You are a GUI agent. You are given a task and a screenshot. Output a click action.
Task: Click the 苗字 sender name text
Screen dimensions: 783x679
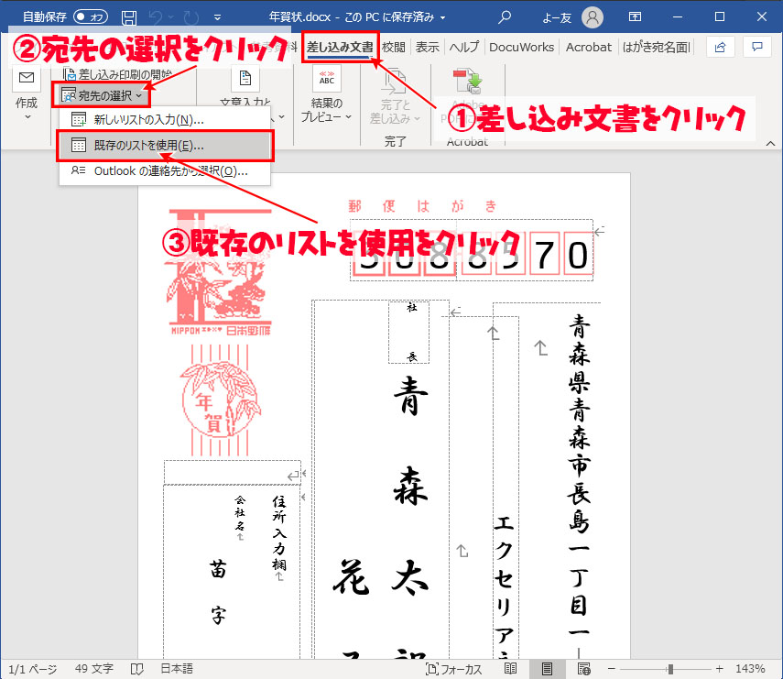tap(218, 592)
